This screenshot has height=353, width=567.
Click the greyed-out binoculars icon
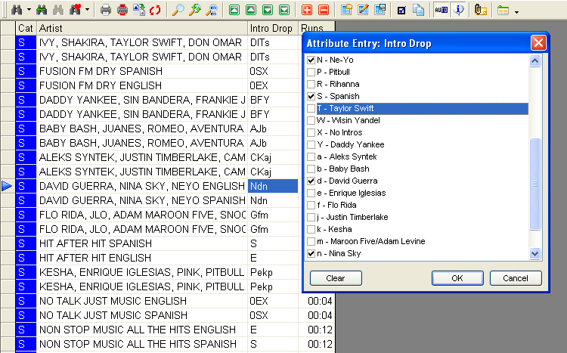click(58, 10)
